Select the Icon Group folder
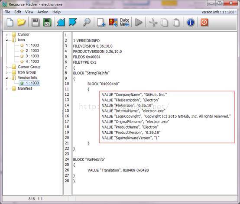The image size is (240, 204). (x=27, y=72)
